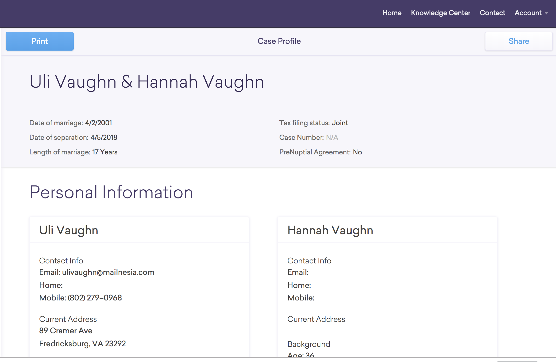Image resolution: width=556 pixels, height=362 pixels.
Task: Click Hannah's Current Address label
Action: click(316, 319)
